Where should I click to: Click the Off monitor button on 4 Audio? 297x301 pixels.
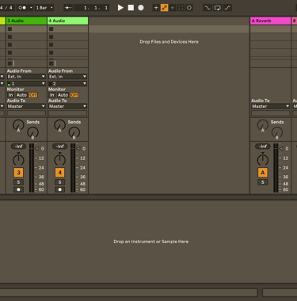point(74,95)
